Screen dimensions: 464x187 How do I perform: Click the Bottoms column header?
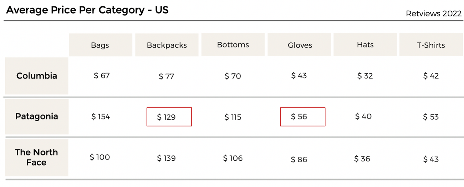click(x=233, y=44)
